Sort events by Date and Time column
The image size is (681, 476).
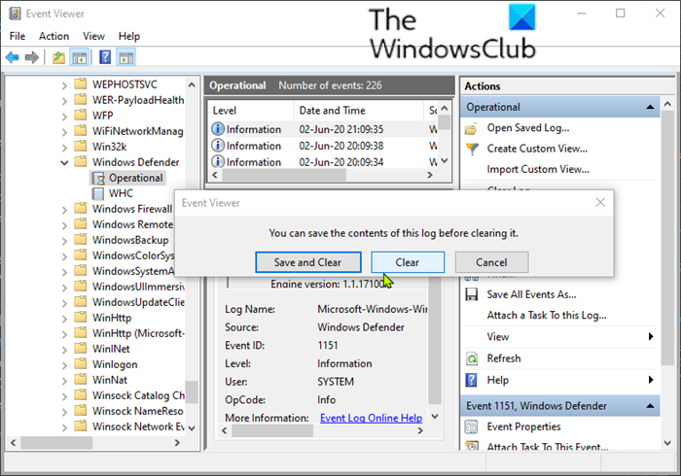[x=358, y=111]
